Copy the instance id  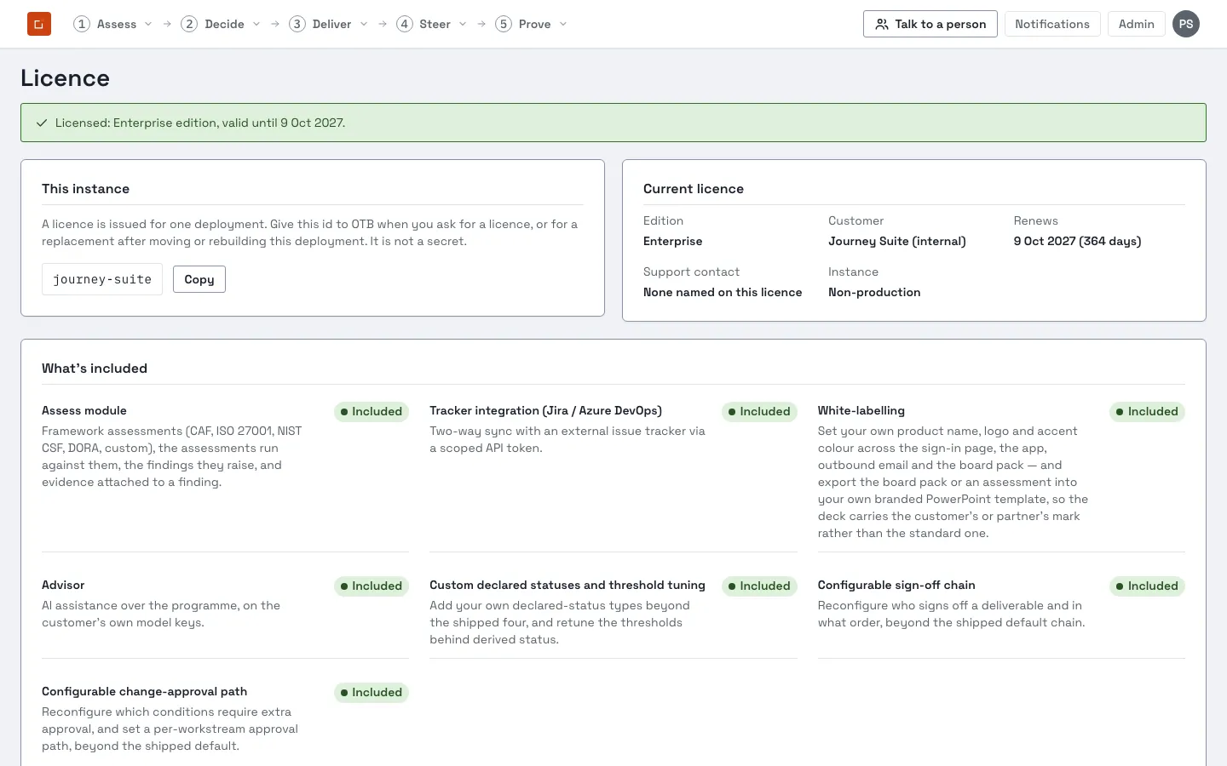click(199, 279)
